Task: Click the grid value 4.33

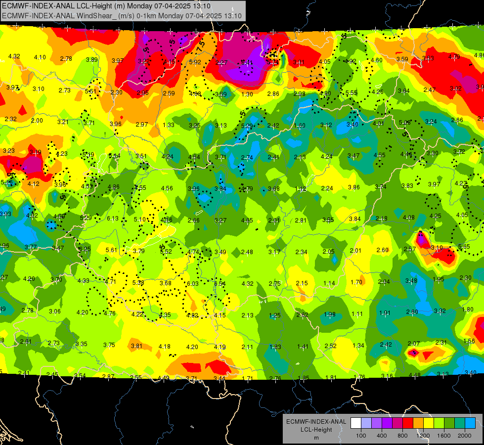Action: 84,281
